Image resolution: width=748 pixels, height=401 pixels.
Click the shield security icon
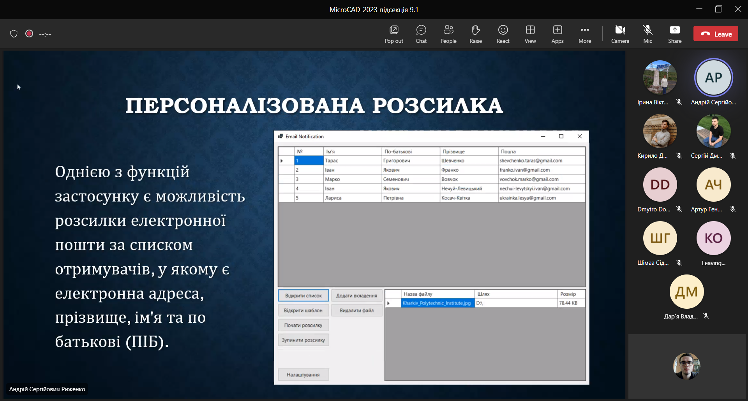(14, 34)
